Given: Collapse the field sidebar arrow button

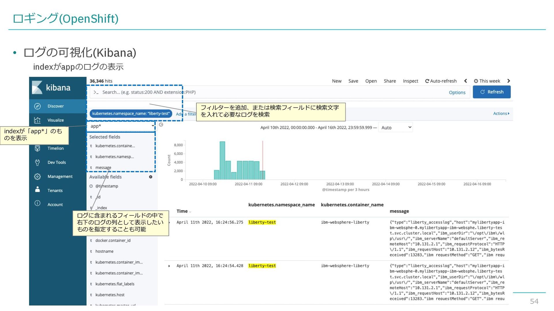Looking at the screenshot, I should [161, 125].
